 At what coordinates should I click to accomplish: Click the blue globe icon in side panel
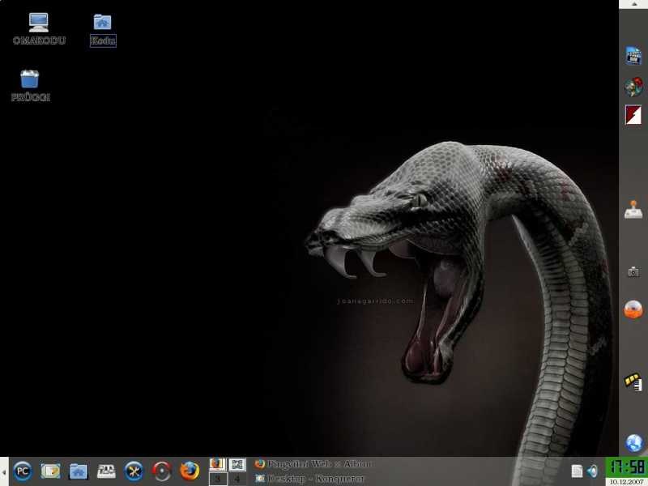pos(633,443)
